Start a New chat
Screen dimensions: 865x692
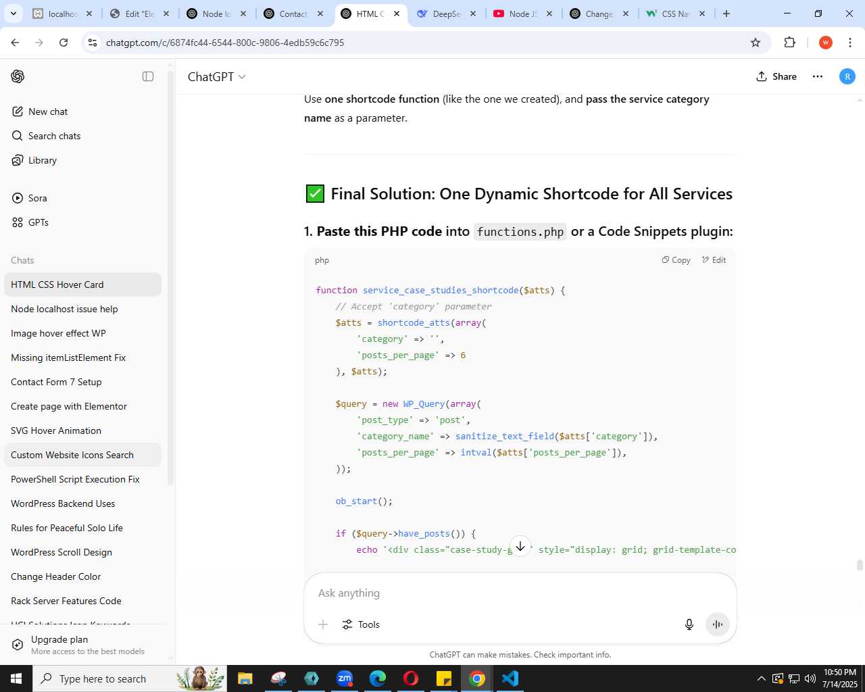pos(82,112)
